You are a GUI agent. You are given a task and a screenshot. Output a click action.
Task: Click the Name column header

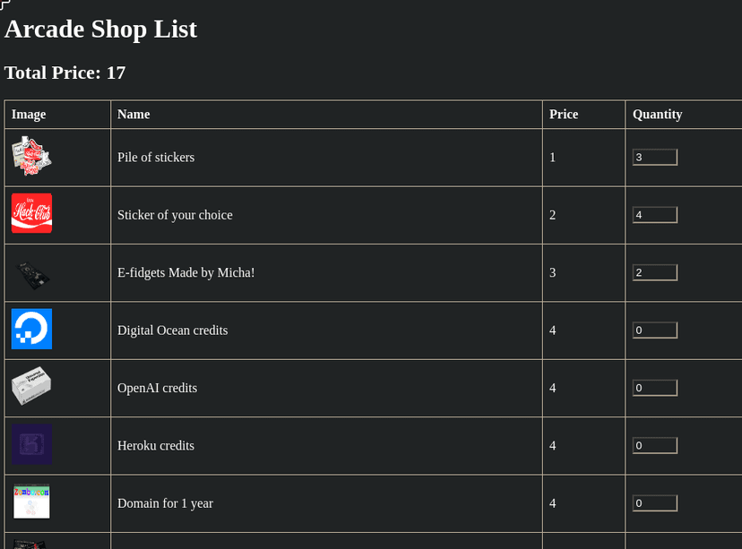point(134,115)
